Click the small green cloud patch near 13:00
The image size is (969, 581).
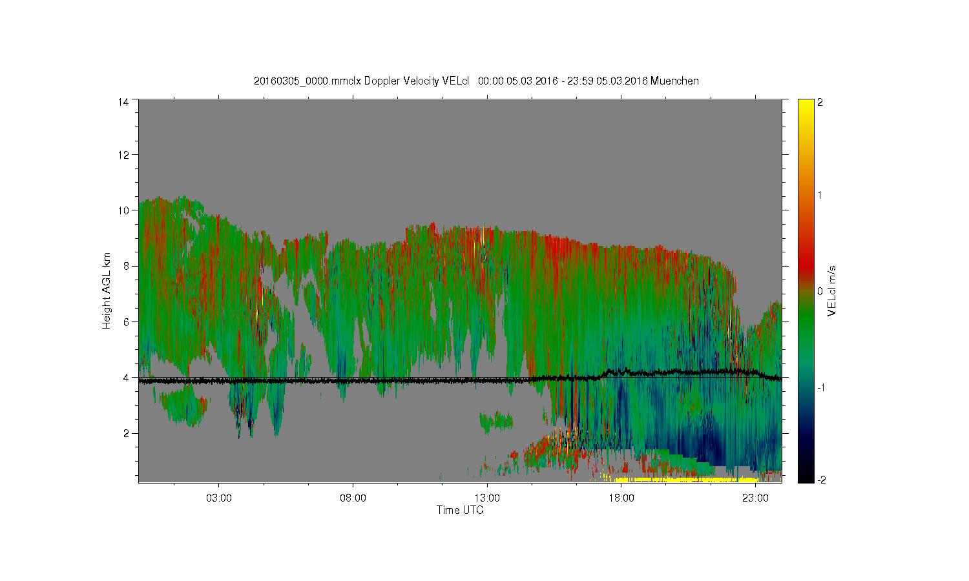click(x=496, y=422)
